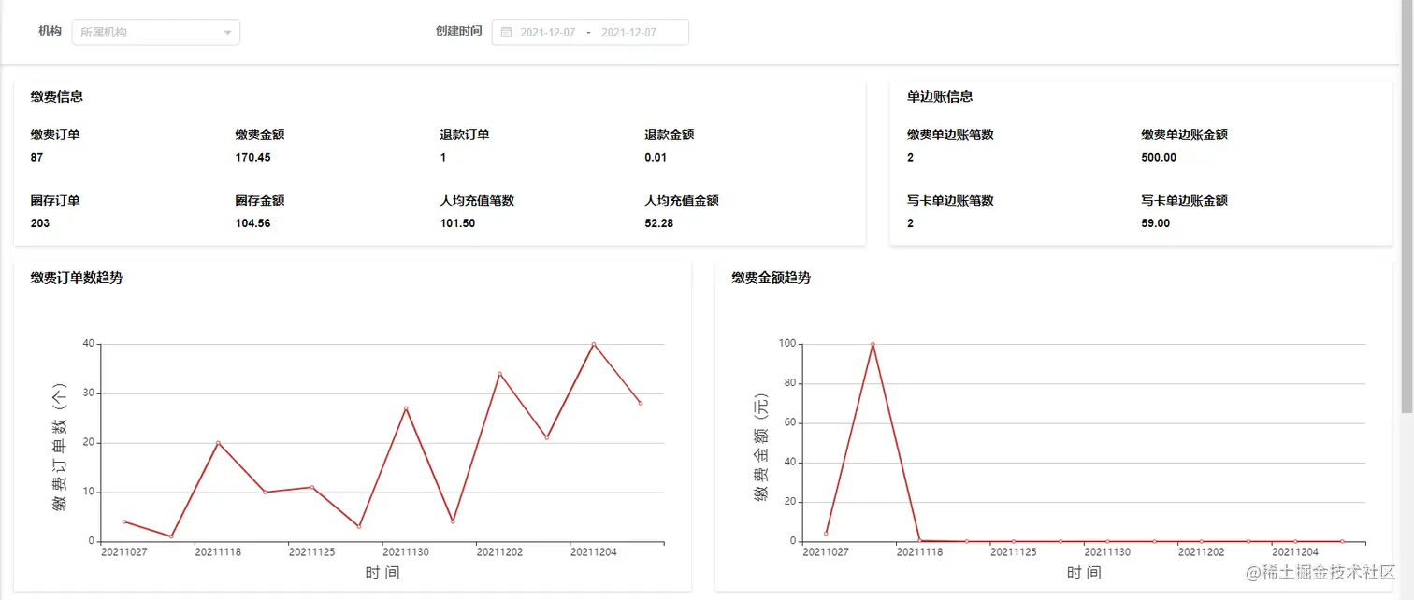This screenshot has width=1414, height=600.
Task: Click the 退款金额 value 0.01
Action: (x=656, y=157)
